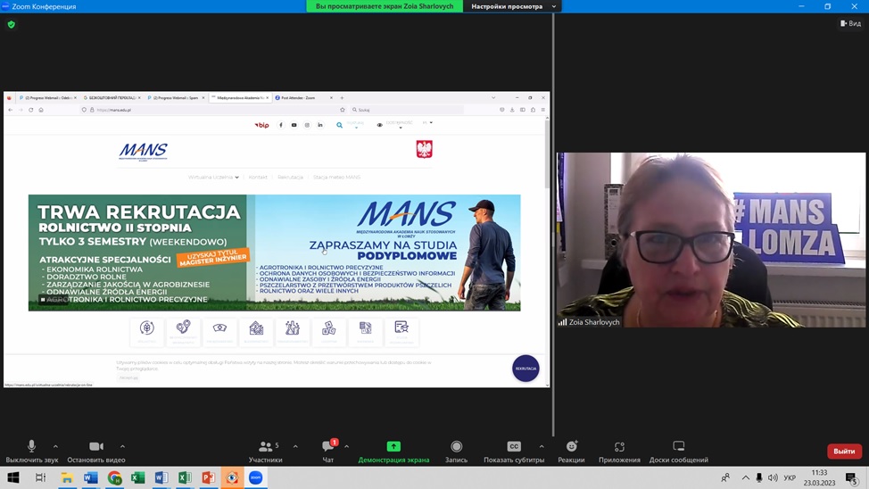Open the Rekrutacja menu item
The image size is (869, 489).
[x=290, y=178]
